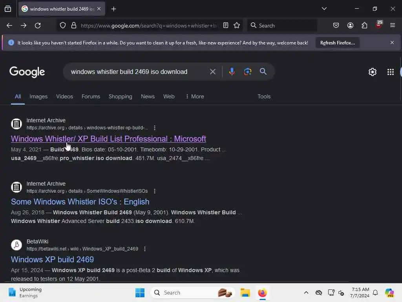
Task: Expand the list all tabs chevron
Action: click(x=324, y=9)
